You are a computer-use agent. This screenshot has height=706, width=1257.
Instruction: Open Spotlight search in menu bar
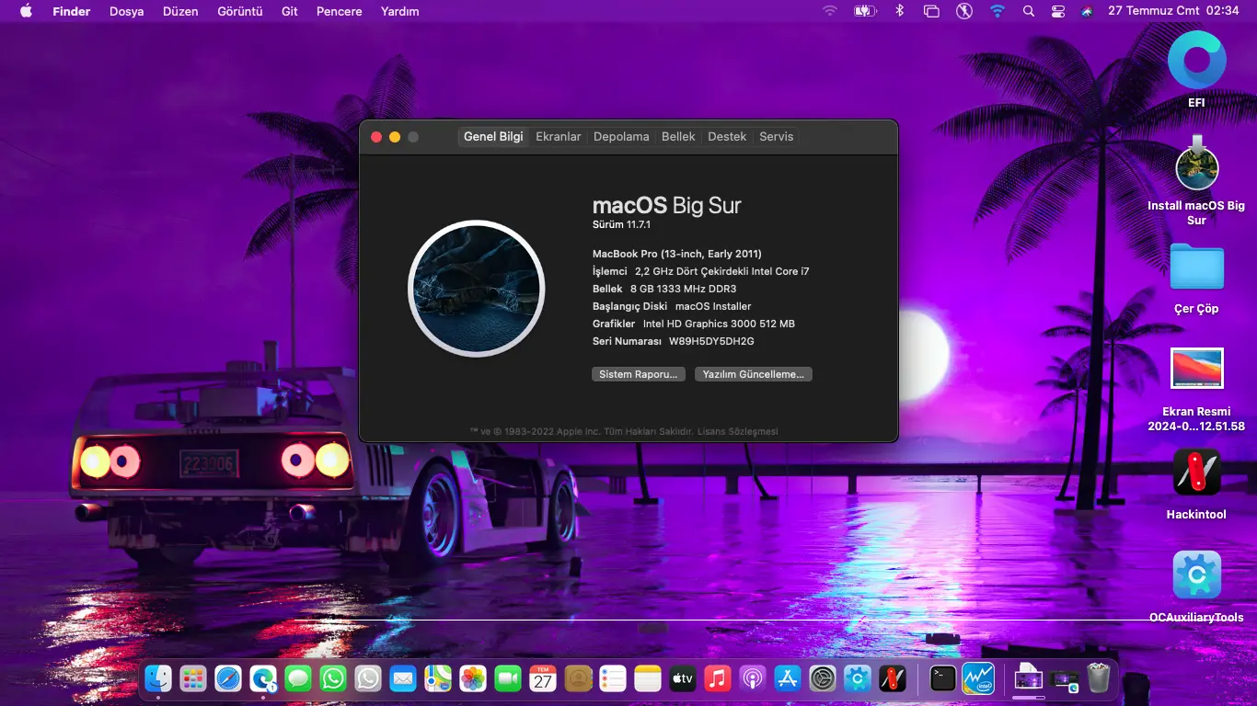click(1029, 11)
